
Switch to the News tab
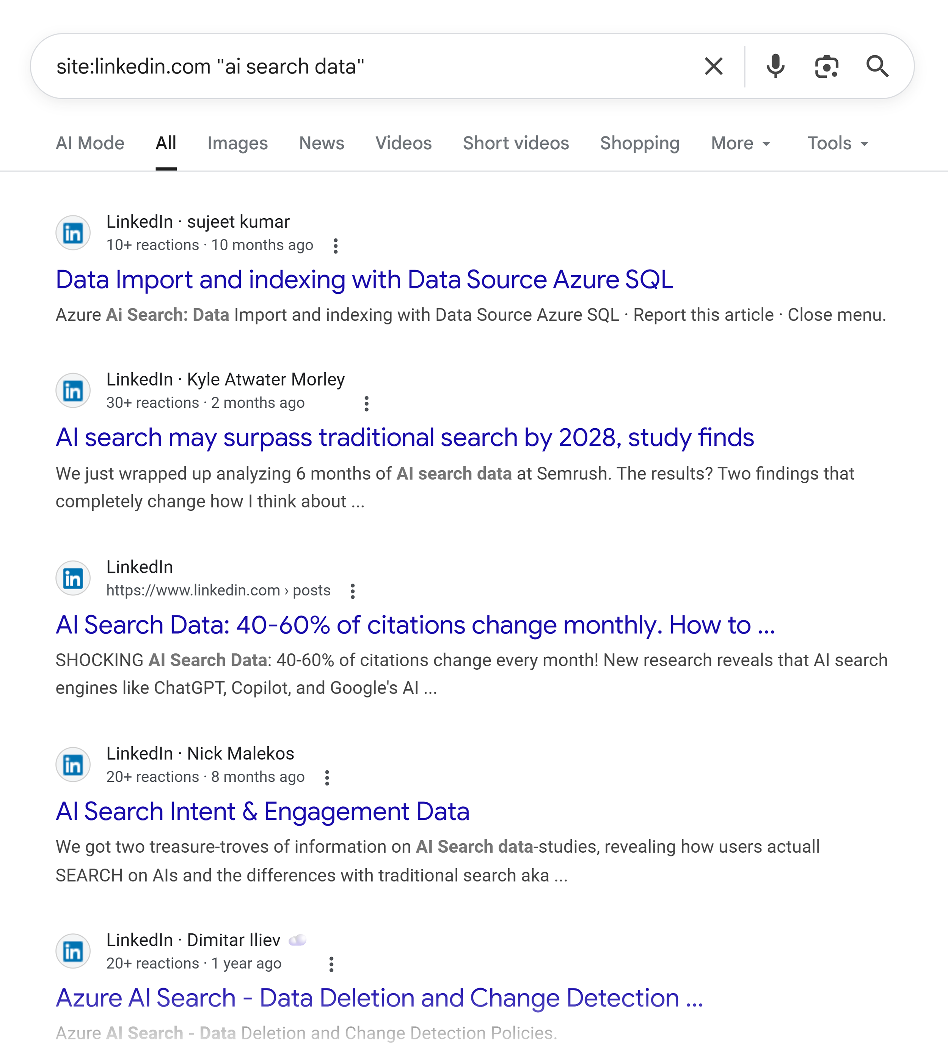click(322, 143)
